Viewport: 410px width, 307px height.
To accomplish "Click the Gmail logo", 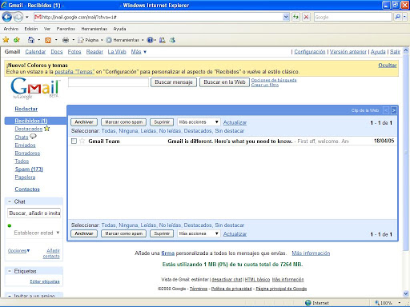I will click(x=35, y=88).
